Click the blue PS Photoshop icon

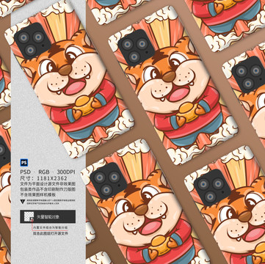pyautogui.click(x=24, y=163)
